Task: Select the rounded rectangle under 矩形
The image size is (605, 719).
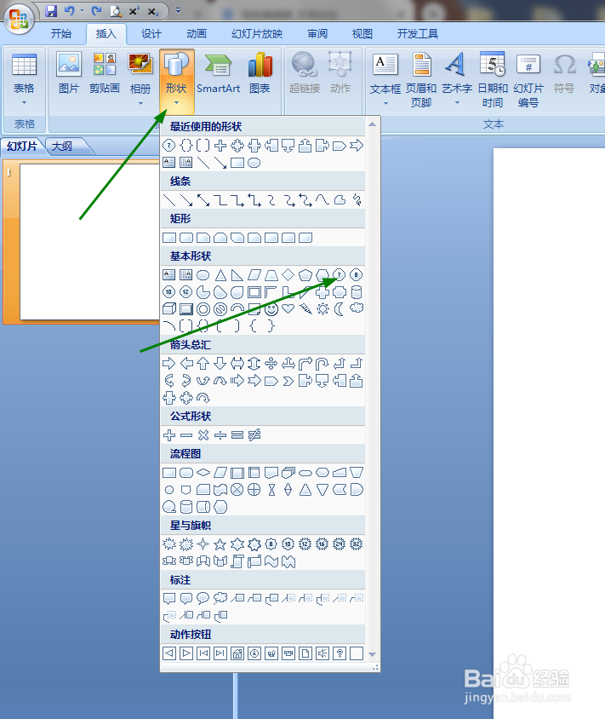Action: pyautogui.click(x=186, y=238)
